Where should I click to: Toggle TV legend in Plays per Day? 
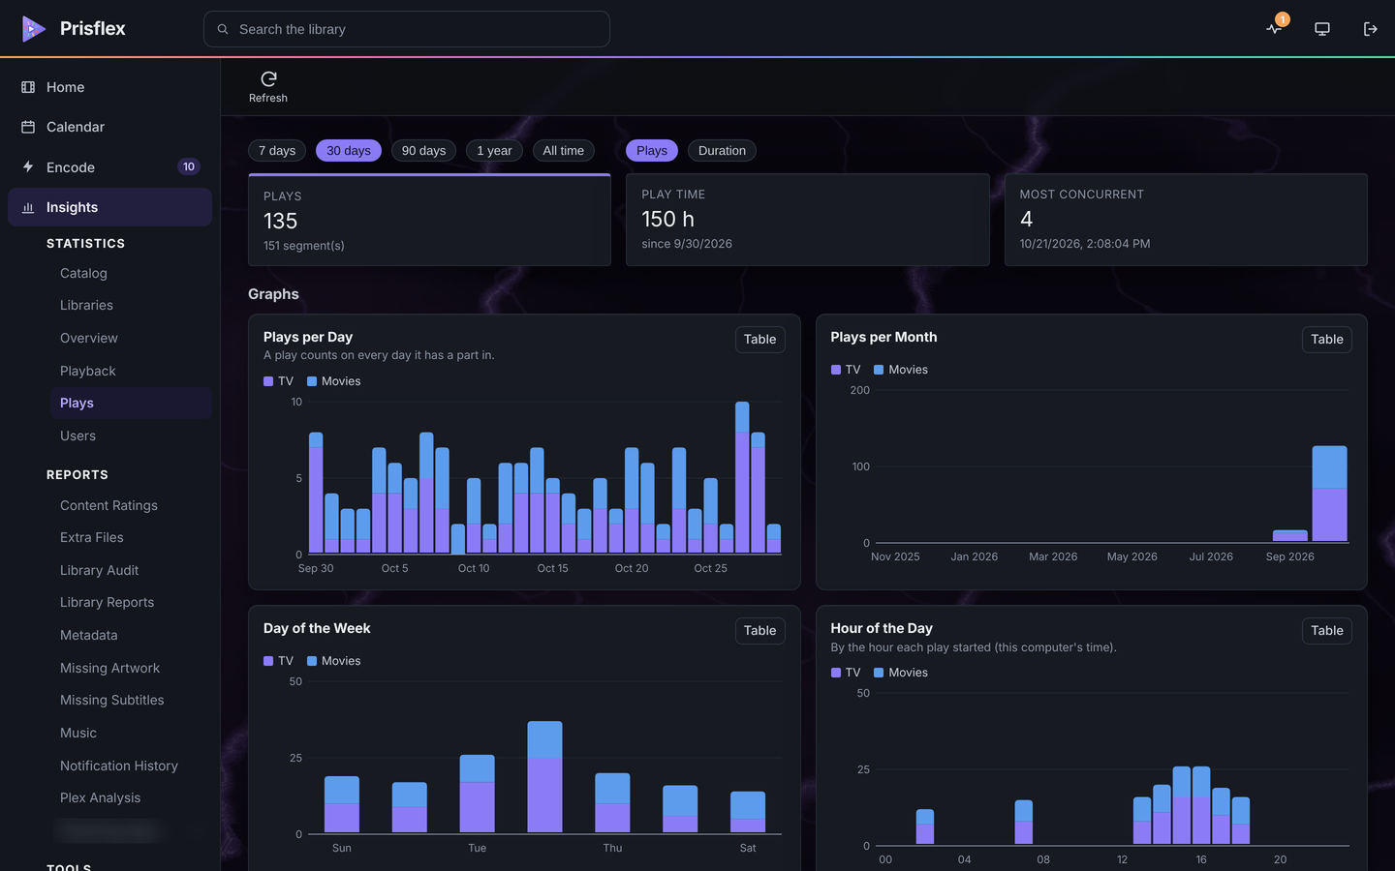point(278,381)
